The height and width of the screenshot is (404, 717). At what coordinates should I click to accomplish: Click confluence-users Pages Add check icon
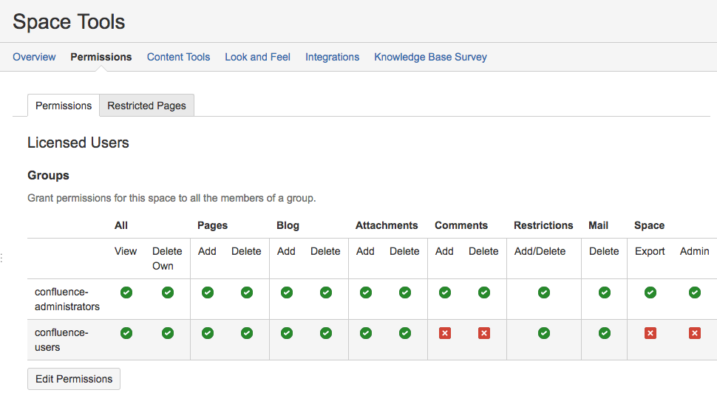pyautogui.click(x=208, y=333)
